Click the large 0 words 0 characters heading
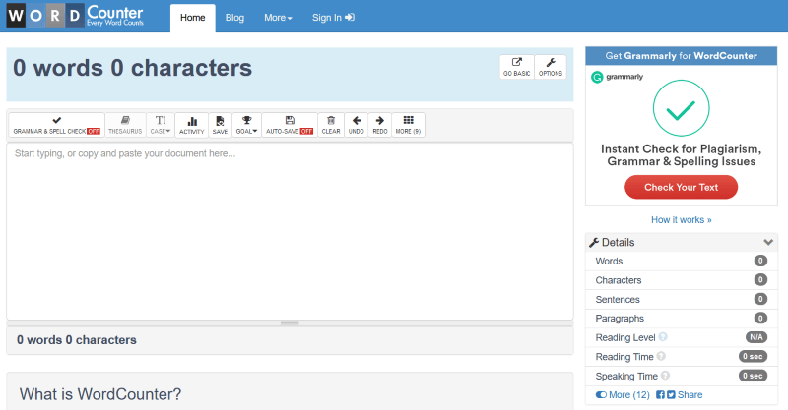The image size is (788, 410). (x=132, y=68)
